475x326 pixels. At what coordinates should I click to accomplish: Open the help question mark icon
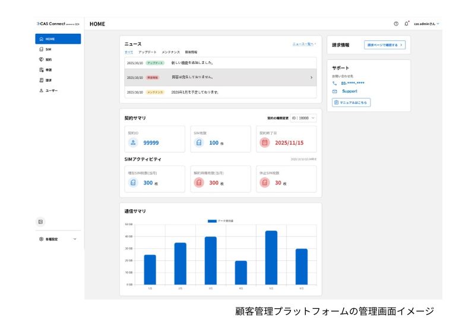coord(396,24)
